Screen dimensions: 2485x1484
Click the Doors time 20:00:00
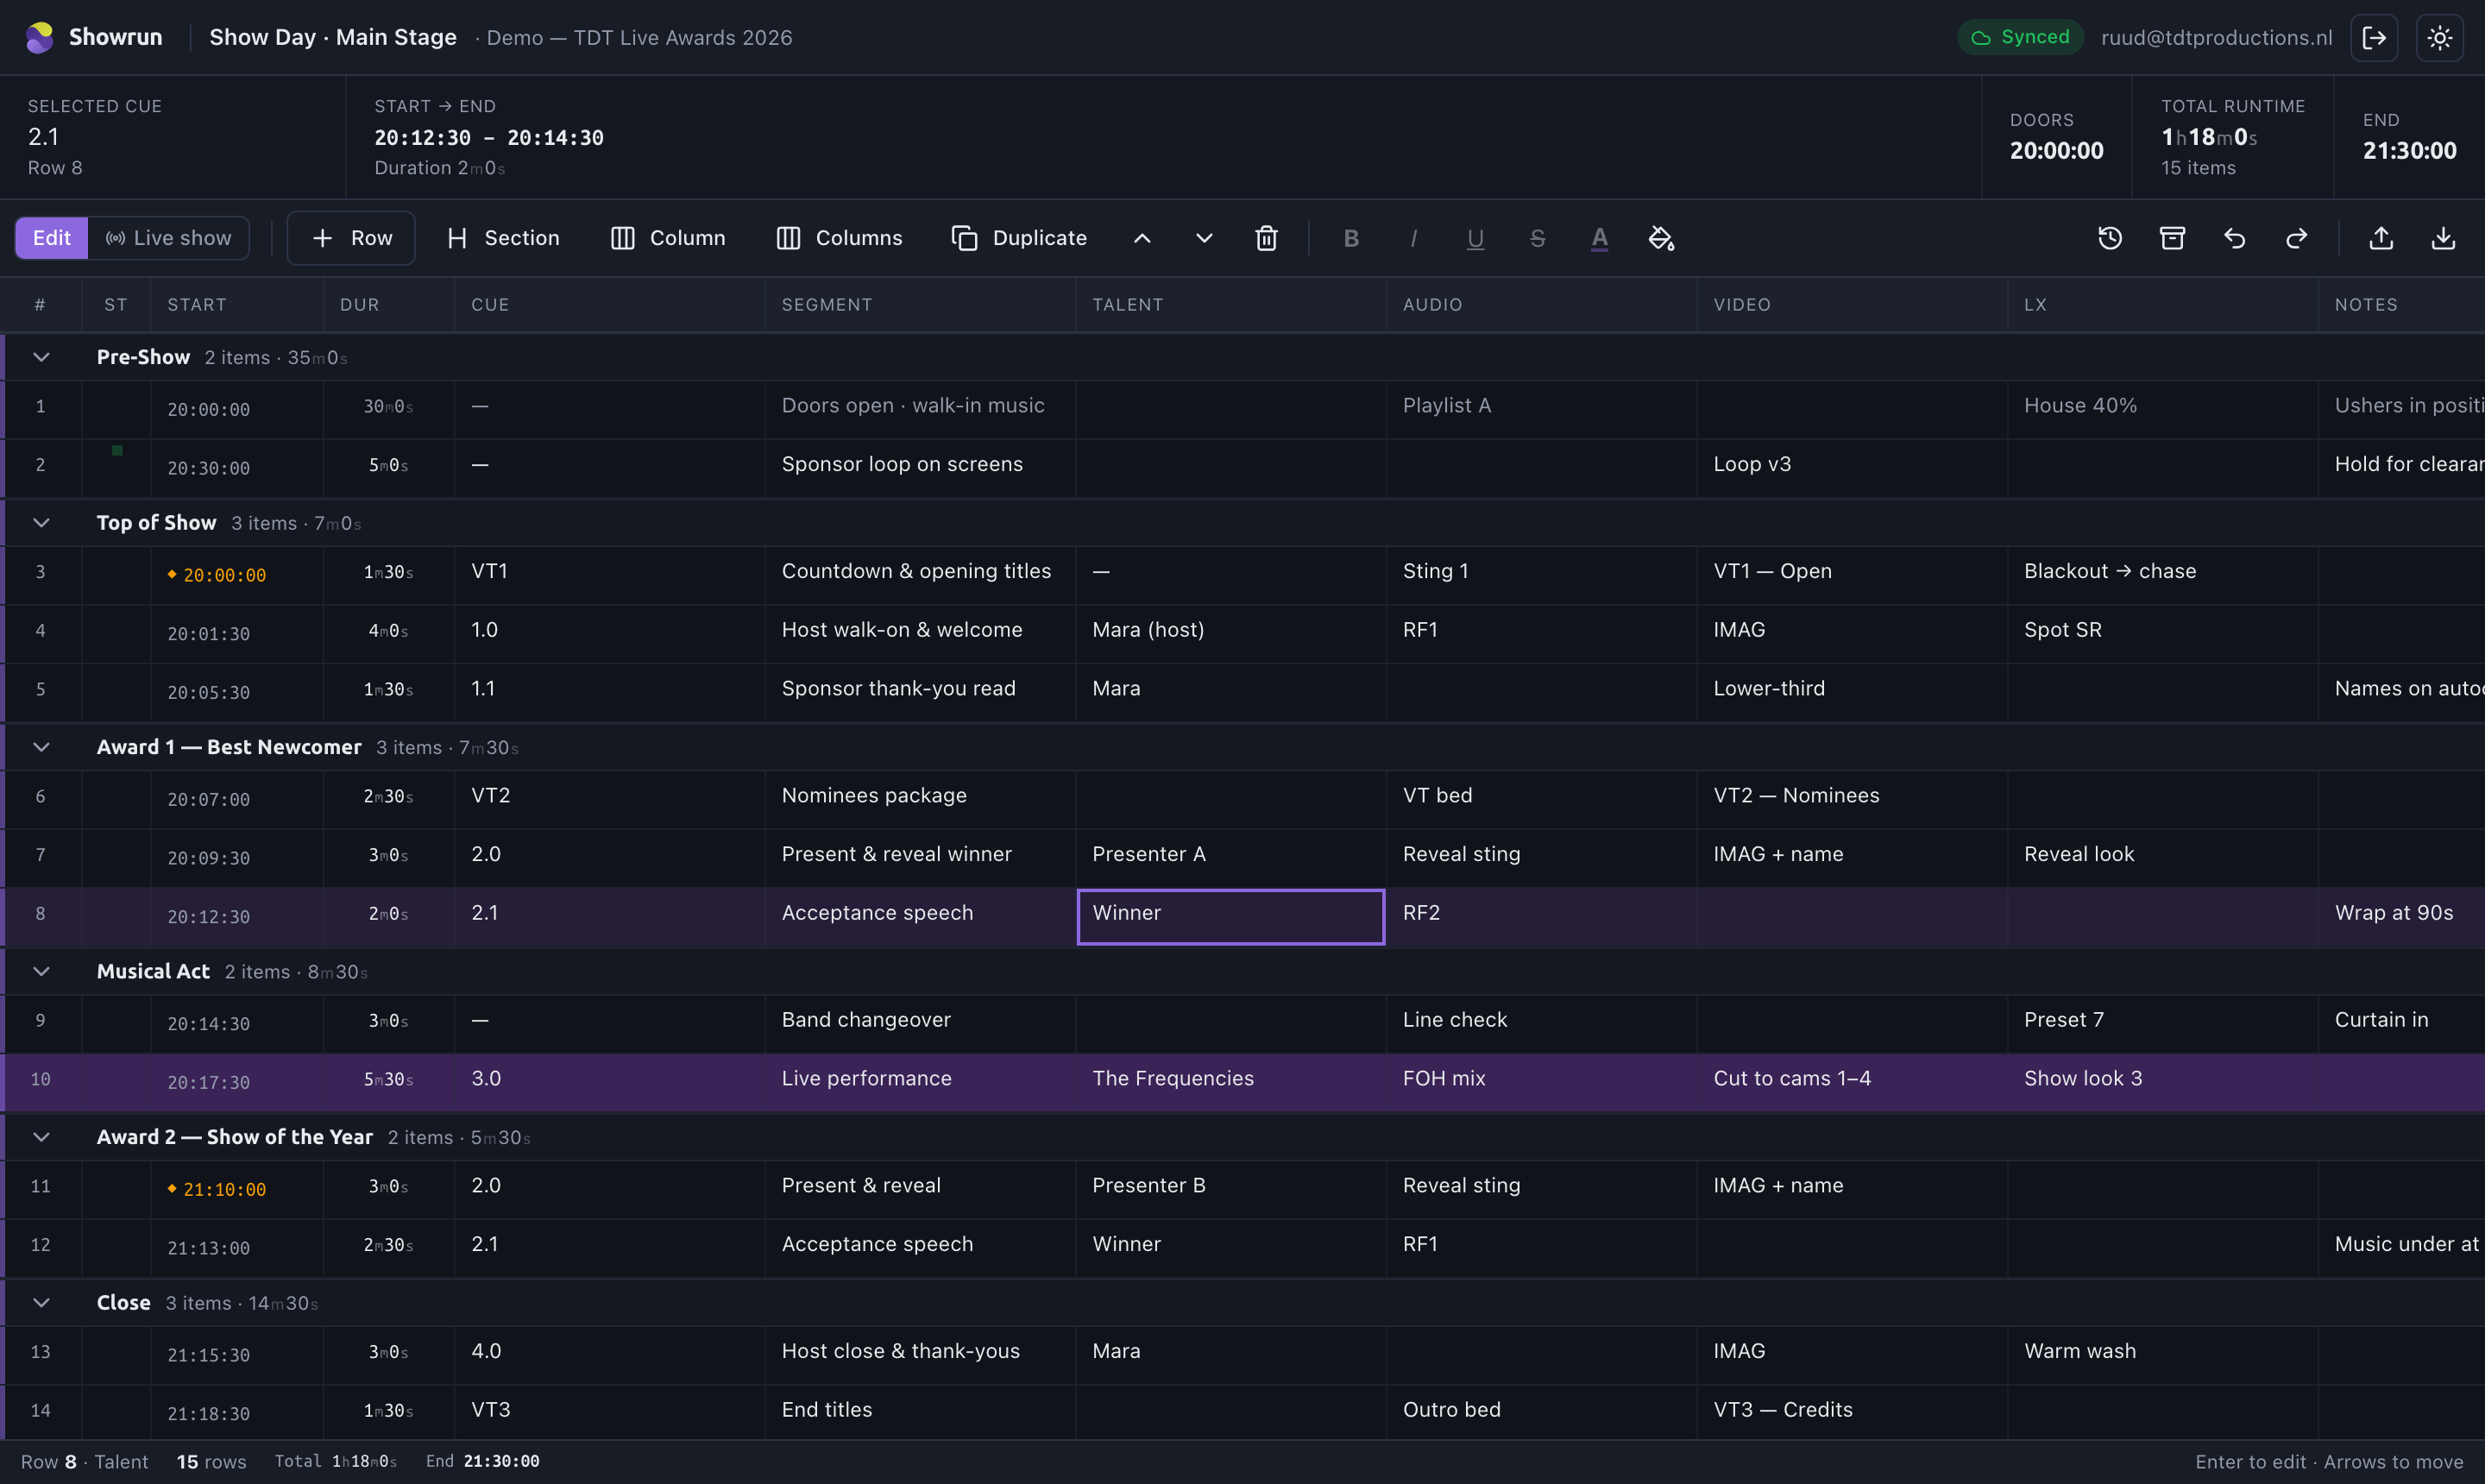coord(2056,151)
